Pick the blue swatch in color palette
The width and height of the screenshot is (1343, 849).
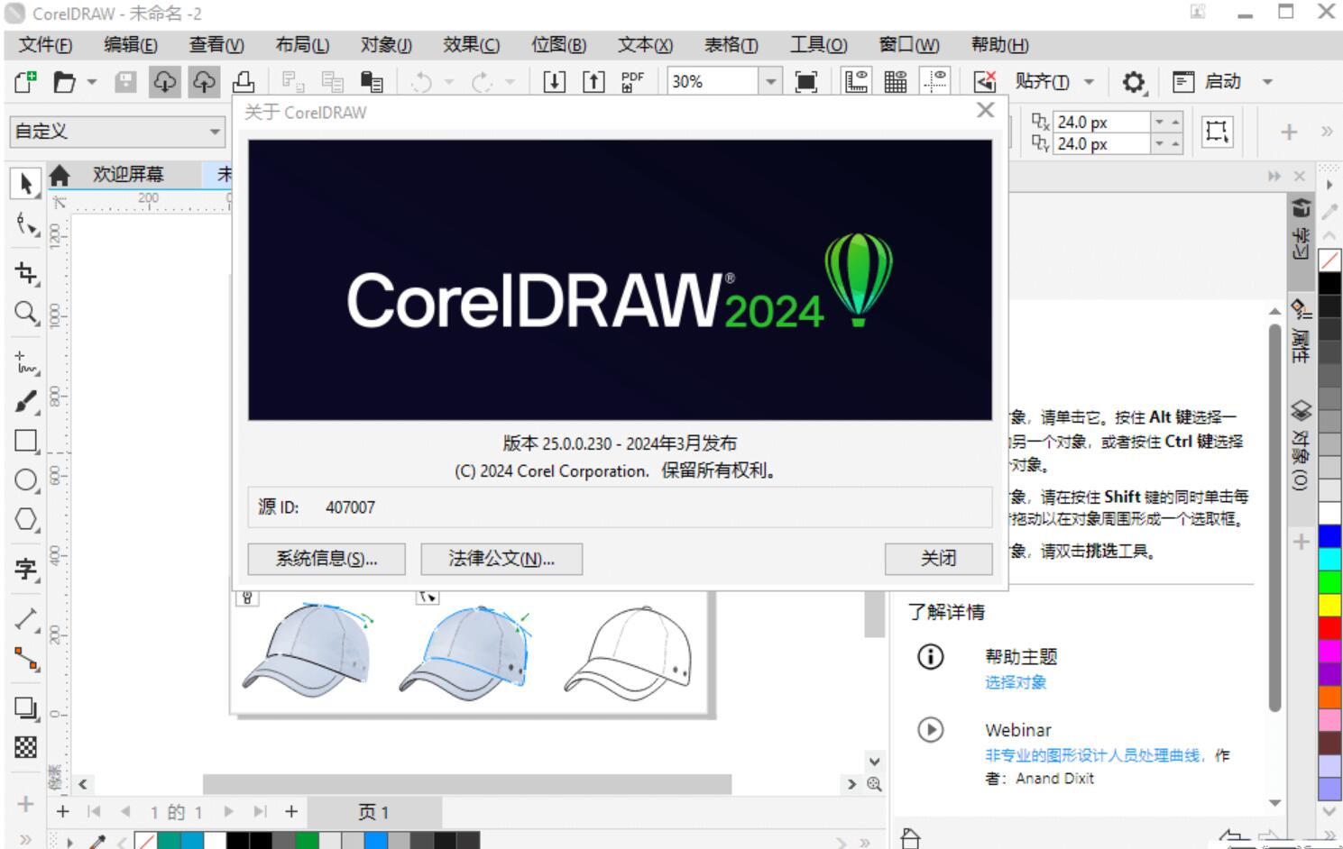pos(1329,536)
